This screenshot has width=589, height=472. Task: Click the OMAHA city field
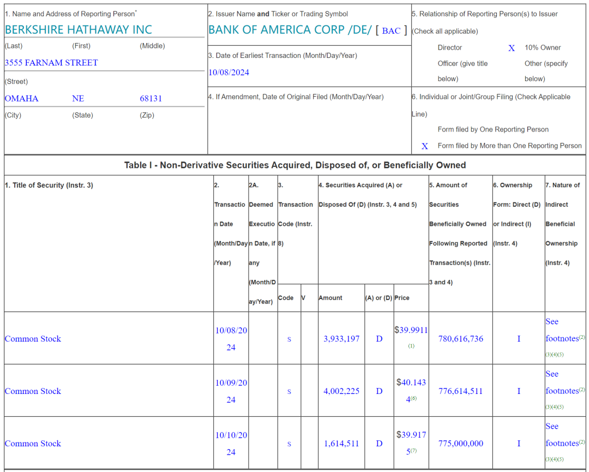coord(21,98)
